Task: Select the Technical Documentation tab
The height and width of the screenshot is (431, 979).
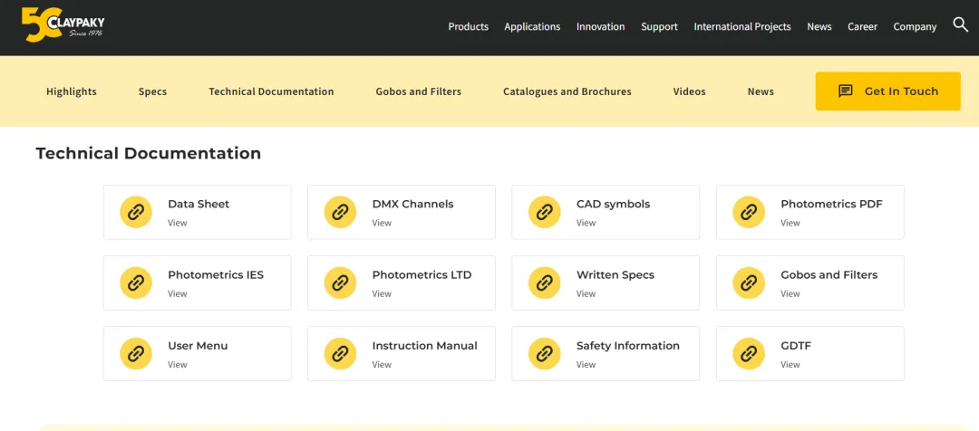Action: click(271, 91)
